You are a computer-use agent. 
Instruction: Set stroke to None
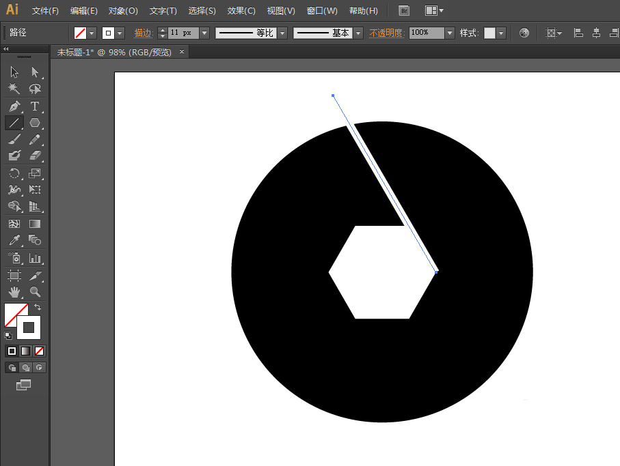39,351
